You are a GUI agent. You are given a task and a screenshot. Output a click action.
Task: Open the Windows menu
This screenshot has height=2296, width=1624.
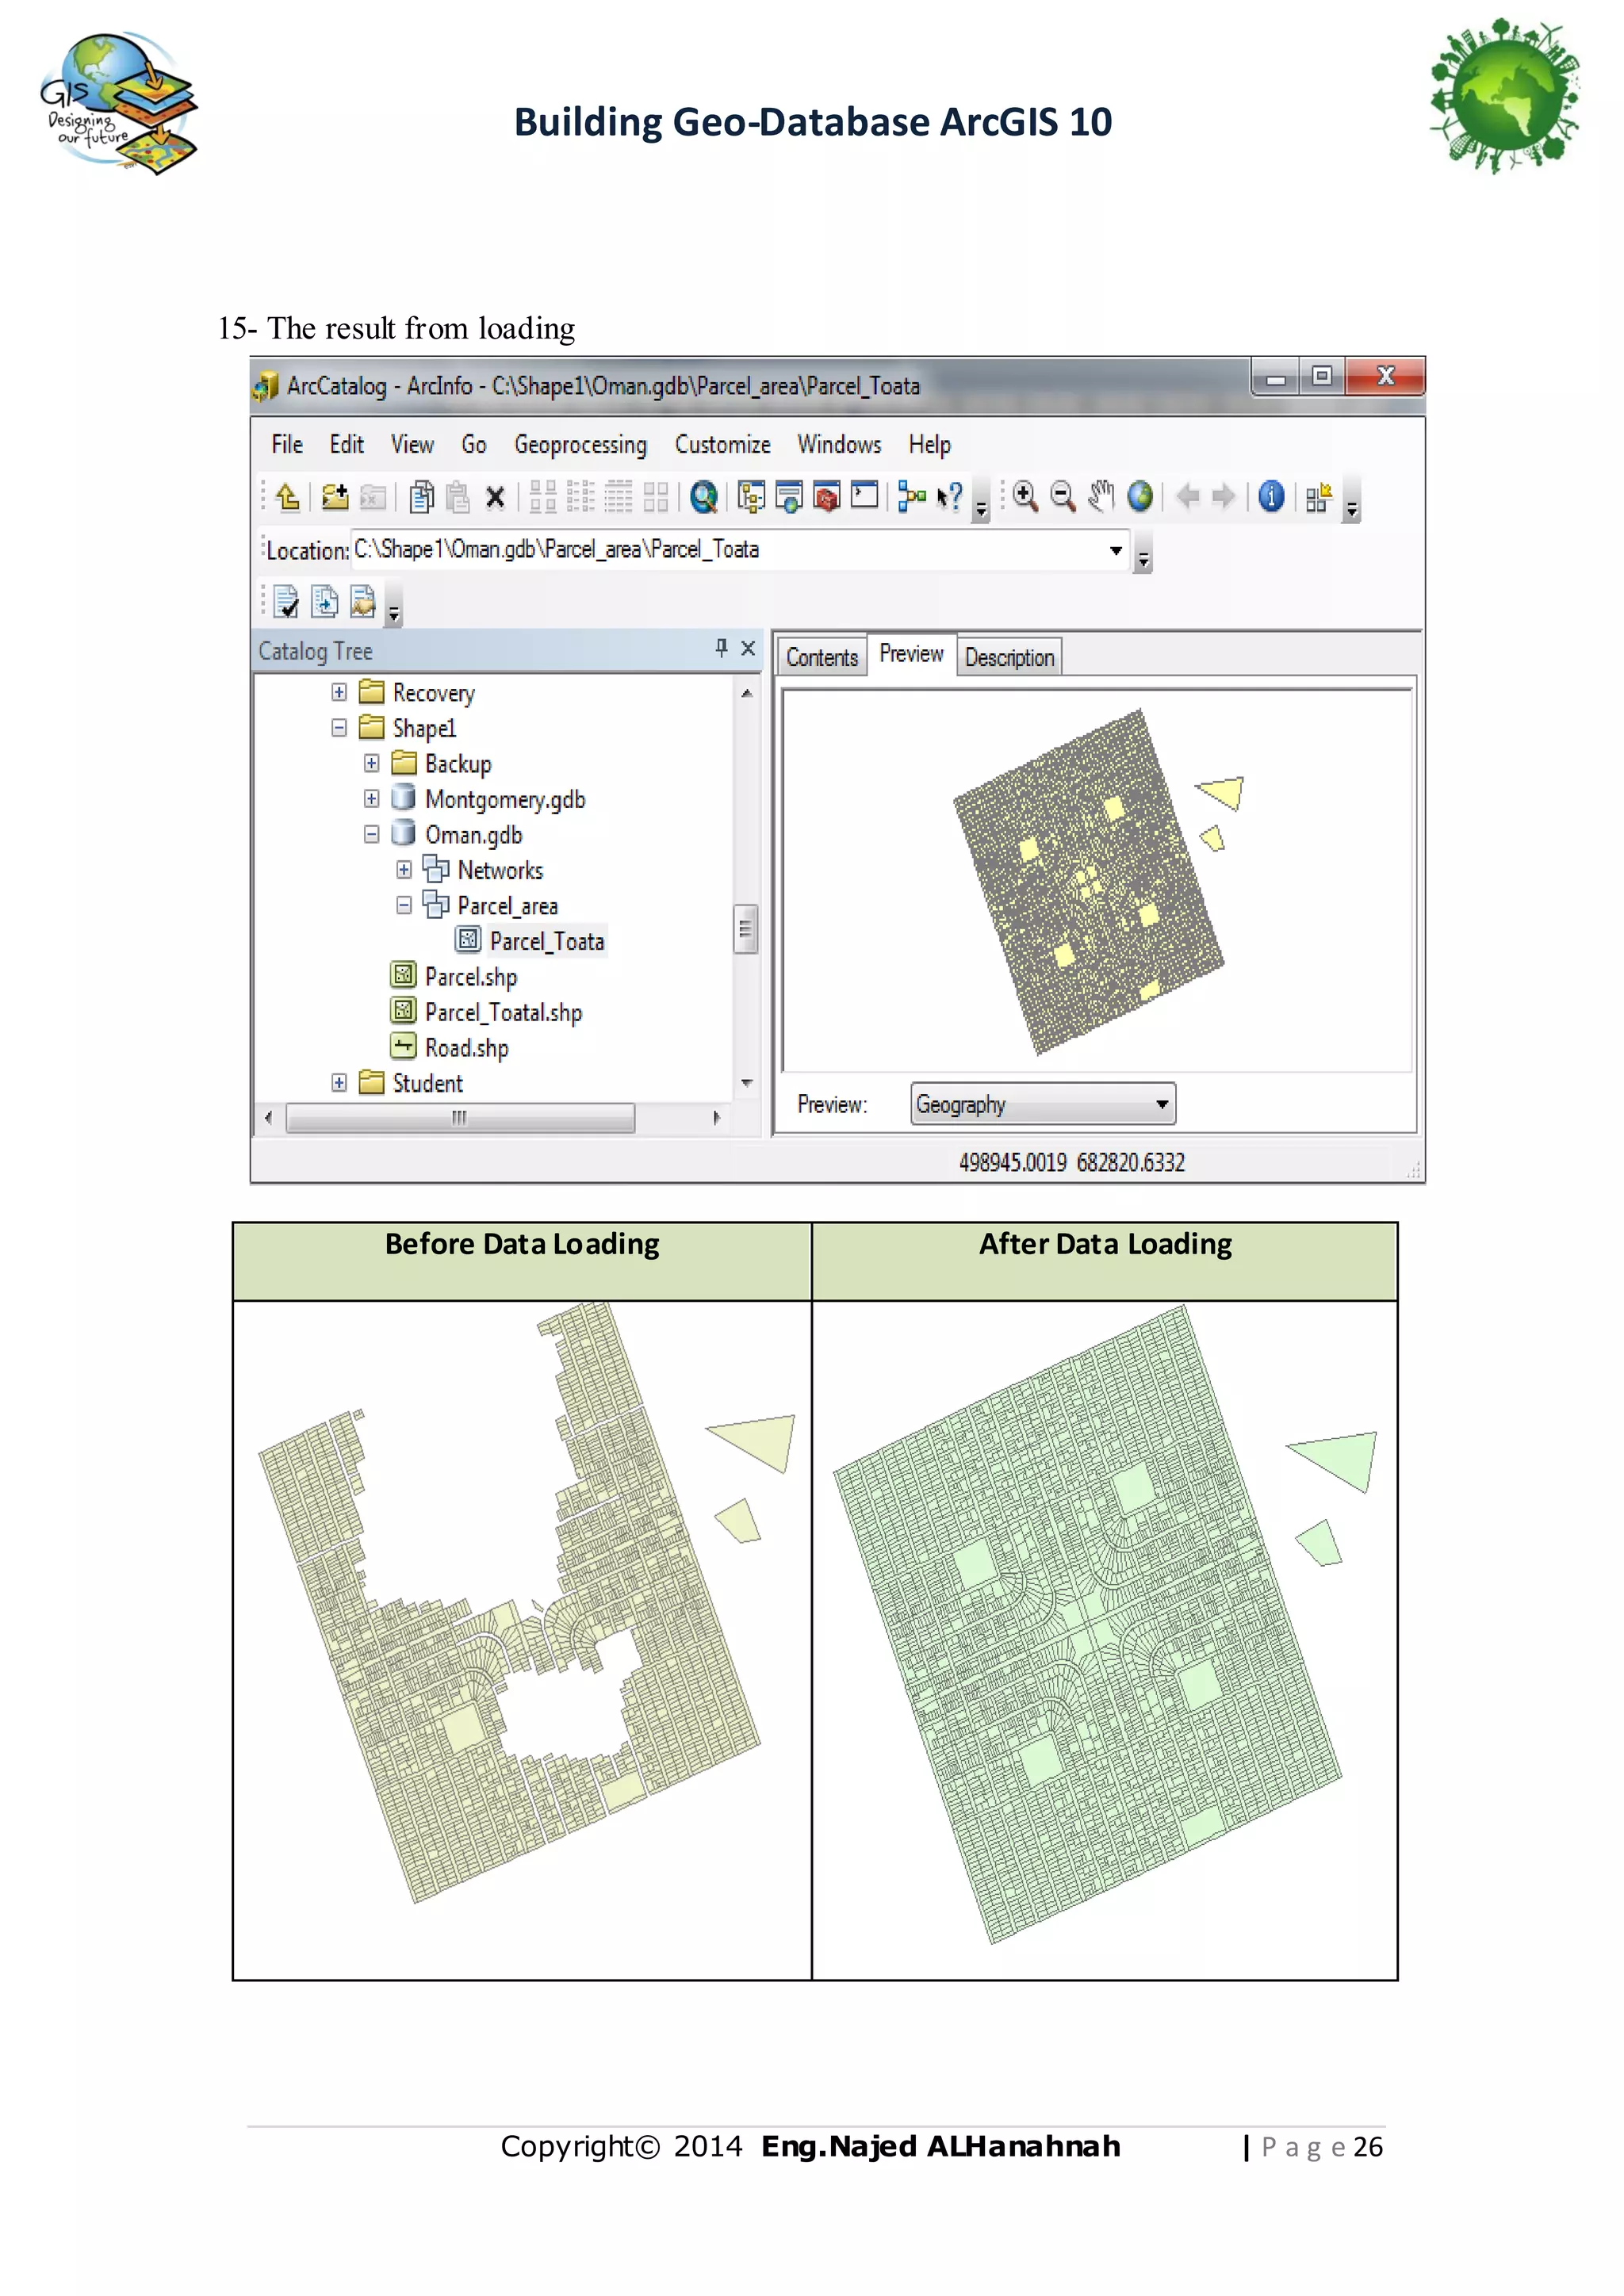(x=839, y=444)
